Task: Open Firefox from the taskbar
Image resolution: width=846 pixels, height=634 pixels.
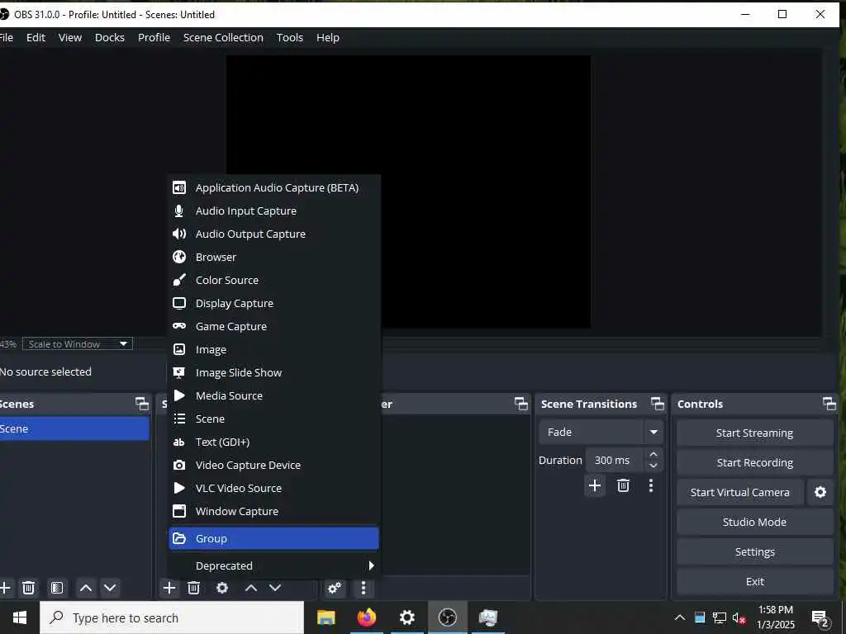Action: [x=366, y=617]
